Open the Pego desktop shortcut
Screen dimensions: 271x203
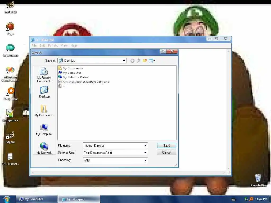tap(10, 29)
